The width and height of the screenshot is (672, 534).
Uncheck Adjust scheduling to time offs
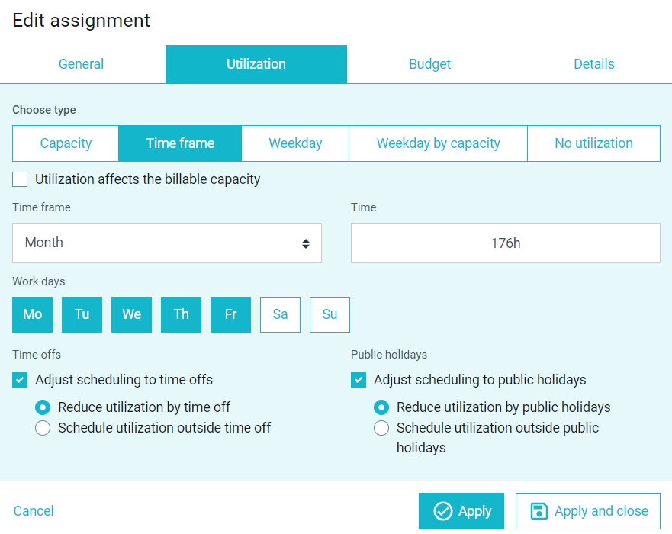tap(20, 380)
